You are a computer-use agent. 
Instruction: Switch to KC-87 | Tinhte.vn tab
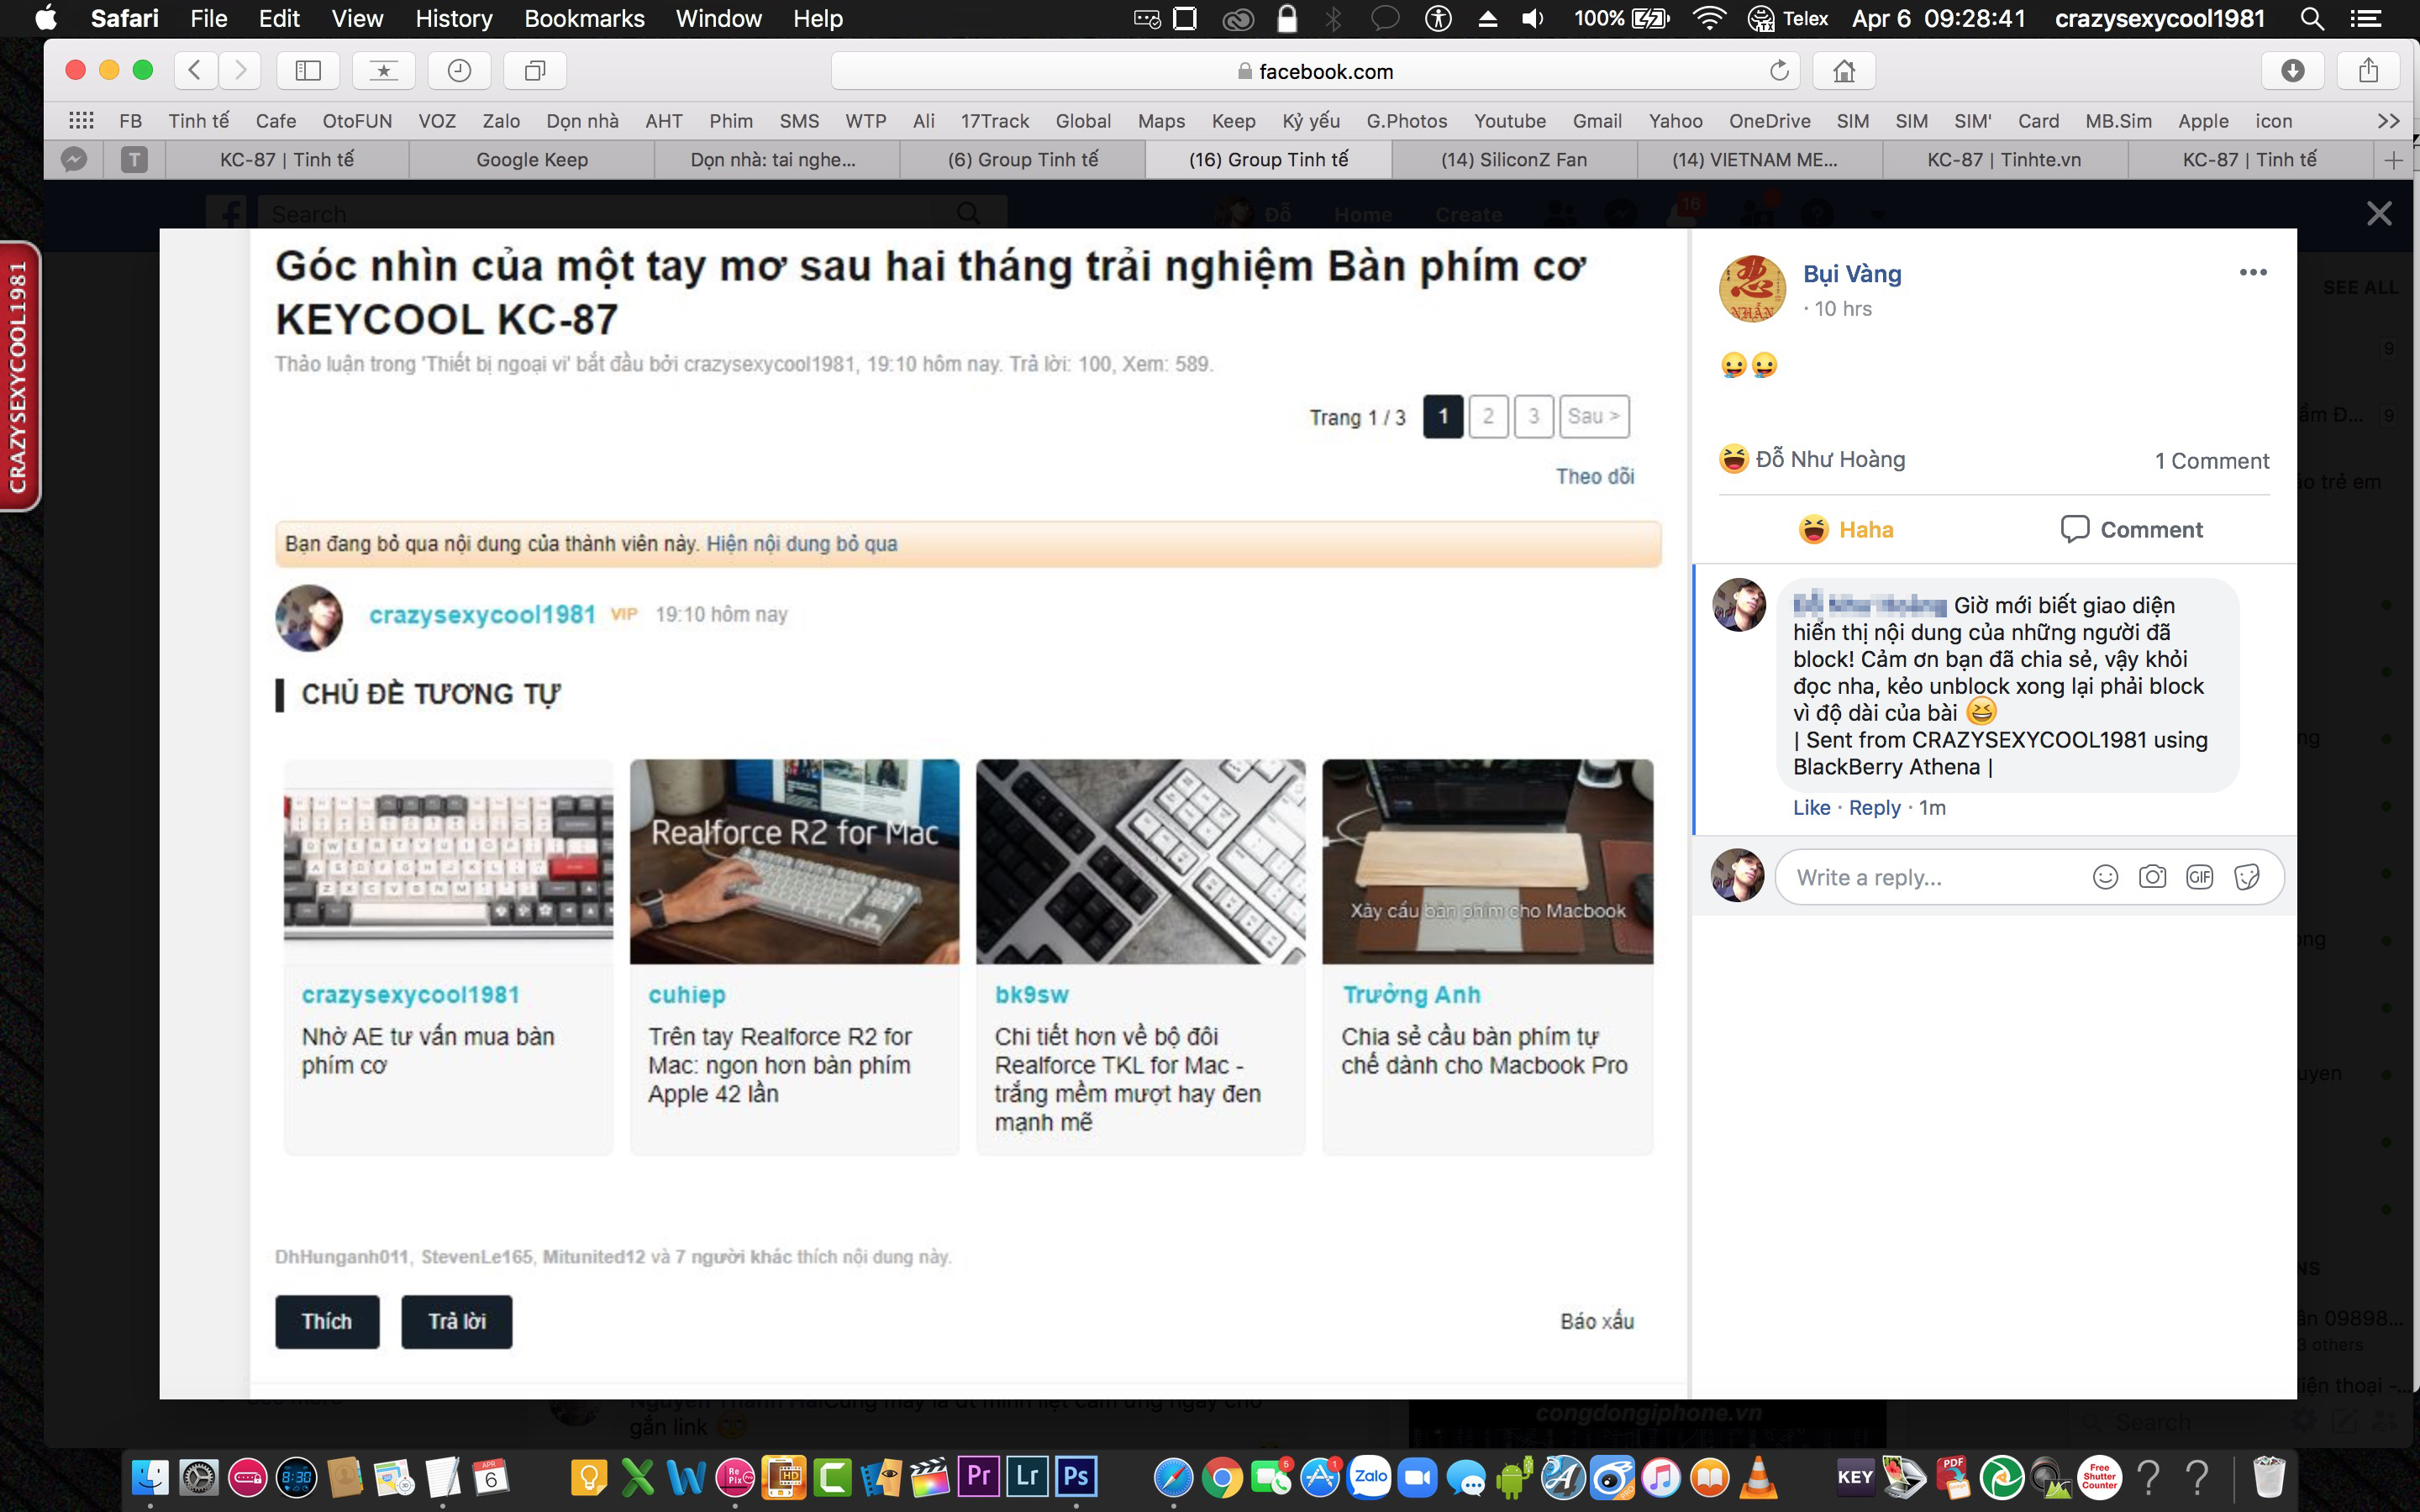[2004, 160]
